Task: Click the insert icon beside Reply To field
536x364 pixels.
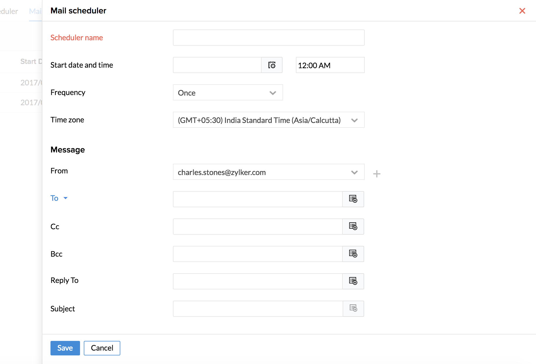Action: tap(353, 281)
